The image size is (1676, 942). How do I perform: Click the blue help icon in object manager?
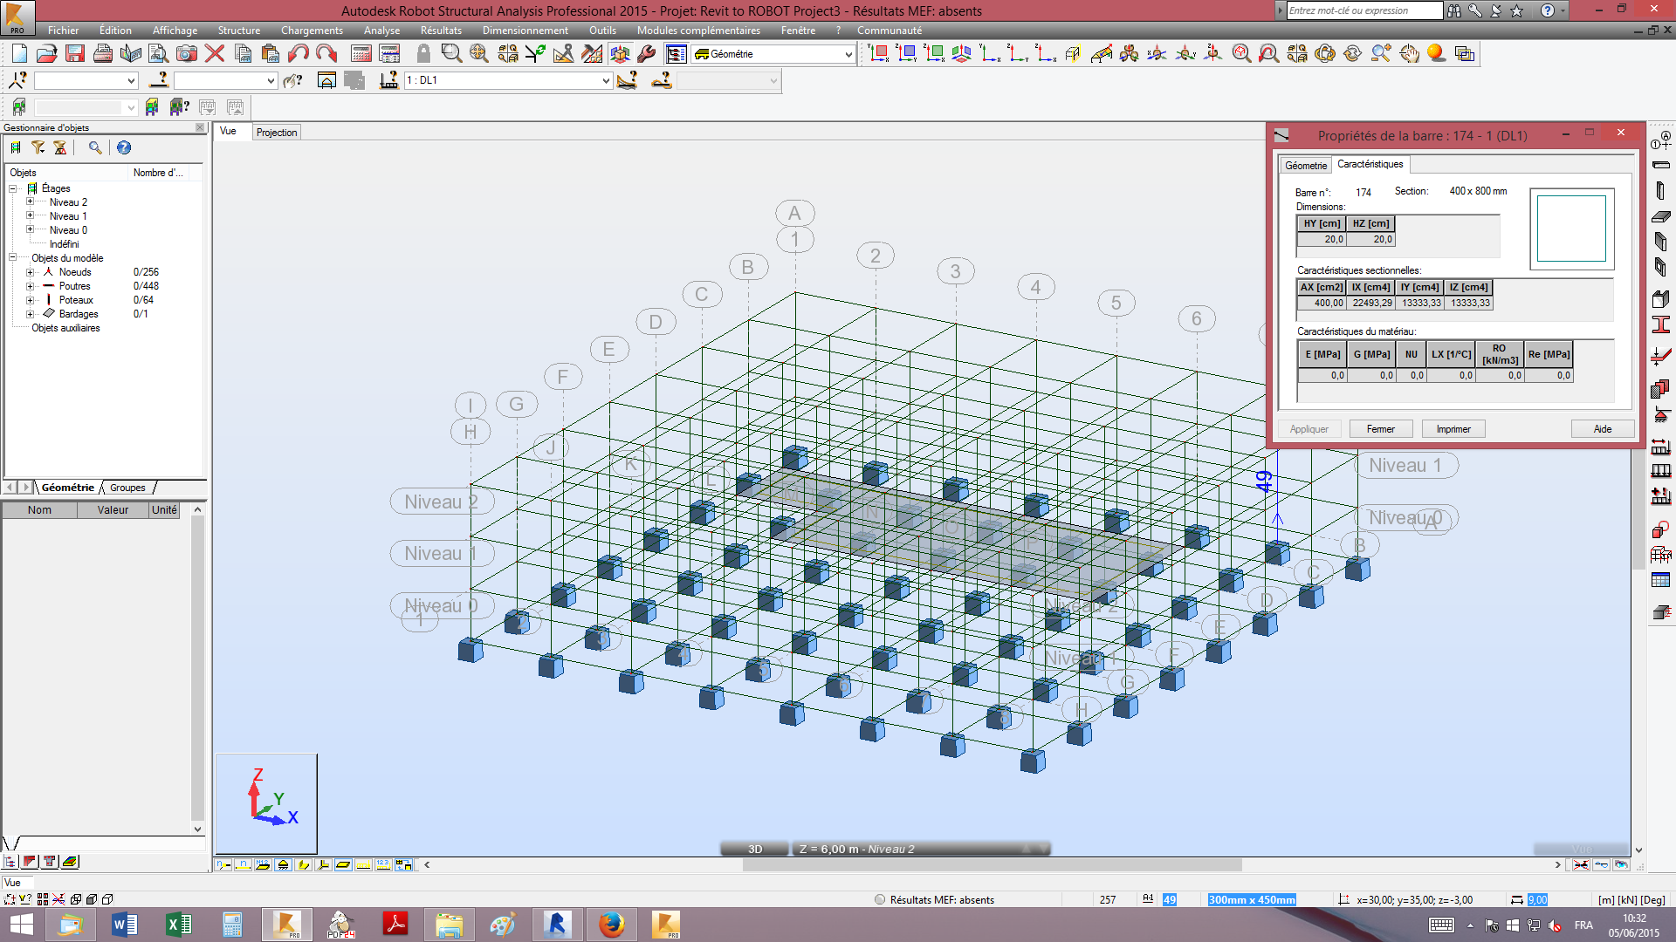pos(124,148)
